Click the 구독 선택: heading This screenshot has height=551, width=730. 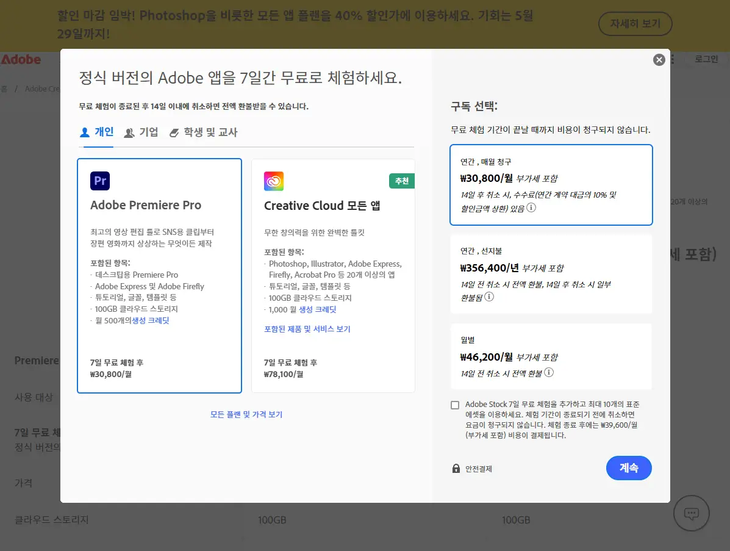click(x=474, y=106)
